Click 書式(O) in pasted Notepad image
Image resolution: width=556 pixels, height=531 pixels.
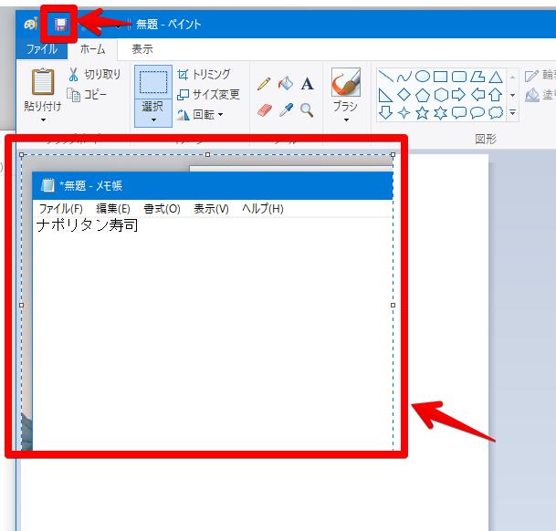pyautogui.click(x=162, y=208)
